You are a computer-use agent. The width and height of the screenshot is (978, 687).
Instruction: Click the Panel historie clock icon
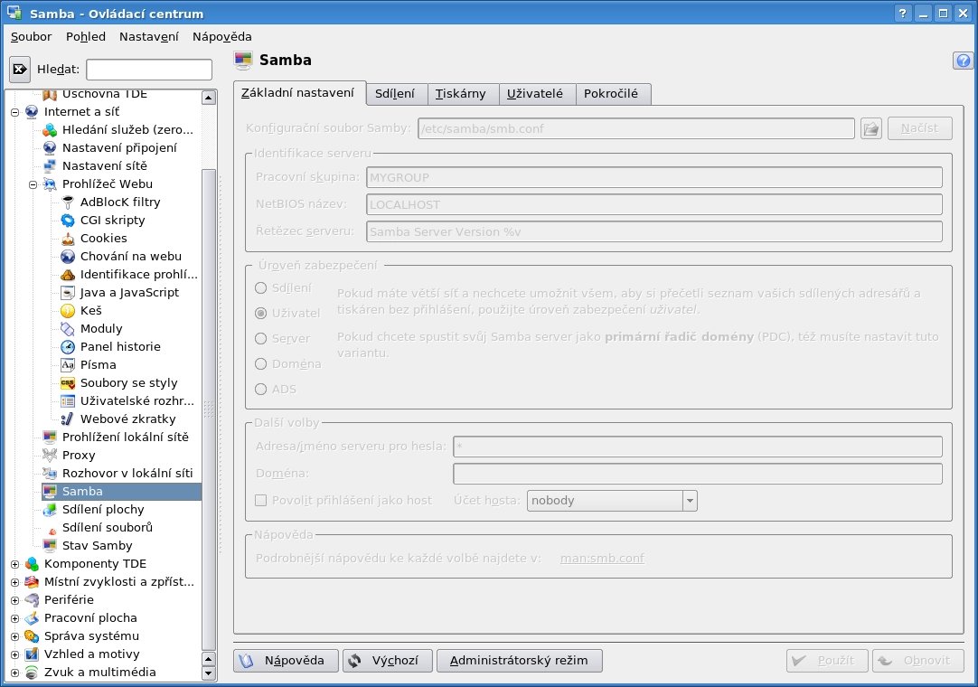tap(68, 347)
